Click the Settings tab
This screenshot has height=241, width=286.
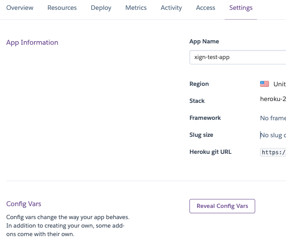click(241, 8)
